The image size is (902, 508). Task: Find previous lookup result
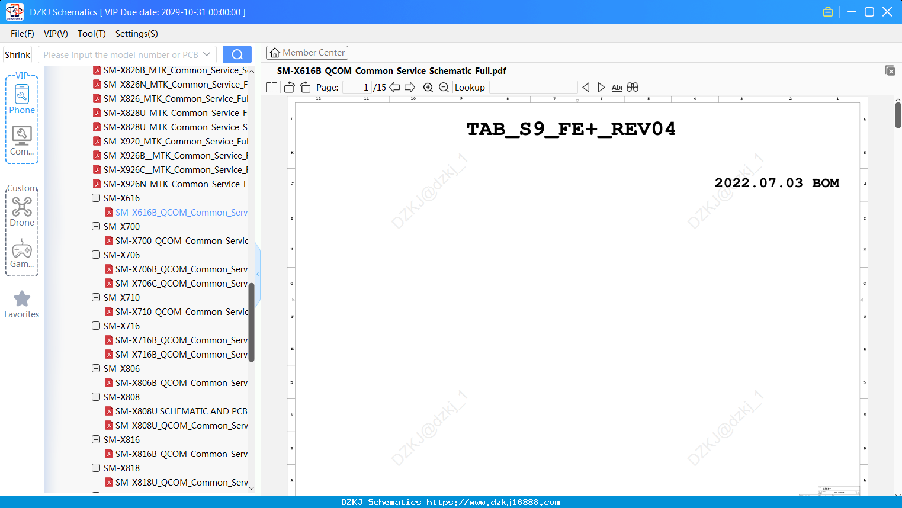pos(586,88)
